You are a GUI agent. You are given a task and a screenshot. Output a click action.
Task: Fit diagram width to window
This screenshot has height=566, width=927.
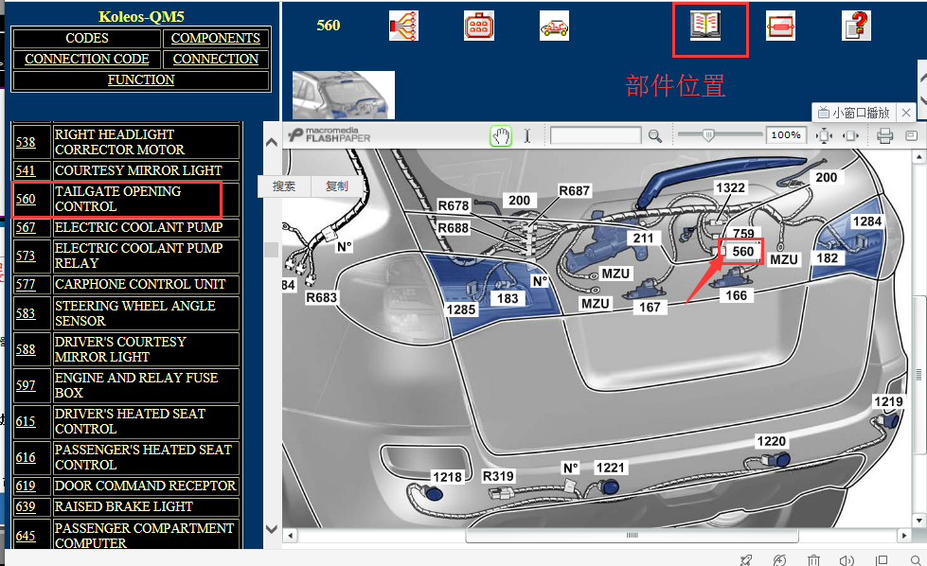[850, 136]
